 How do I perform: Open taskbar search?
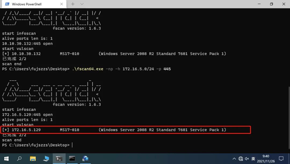pyautogui.click(x=19, y=159)
